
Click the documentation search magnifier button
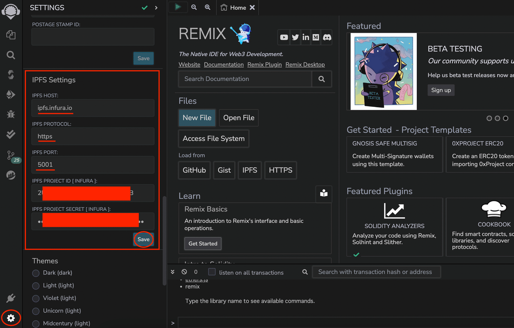(322, 79)
